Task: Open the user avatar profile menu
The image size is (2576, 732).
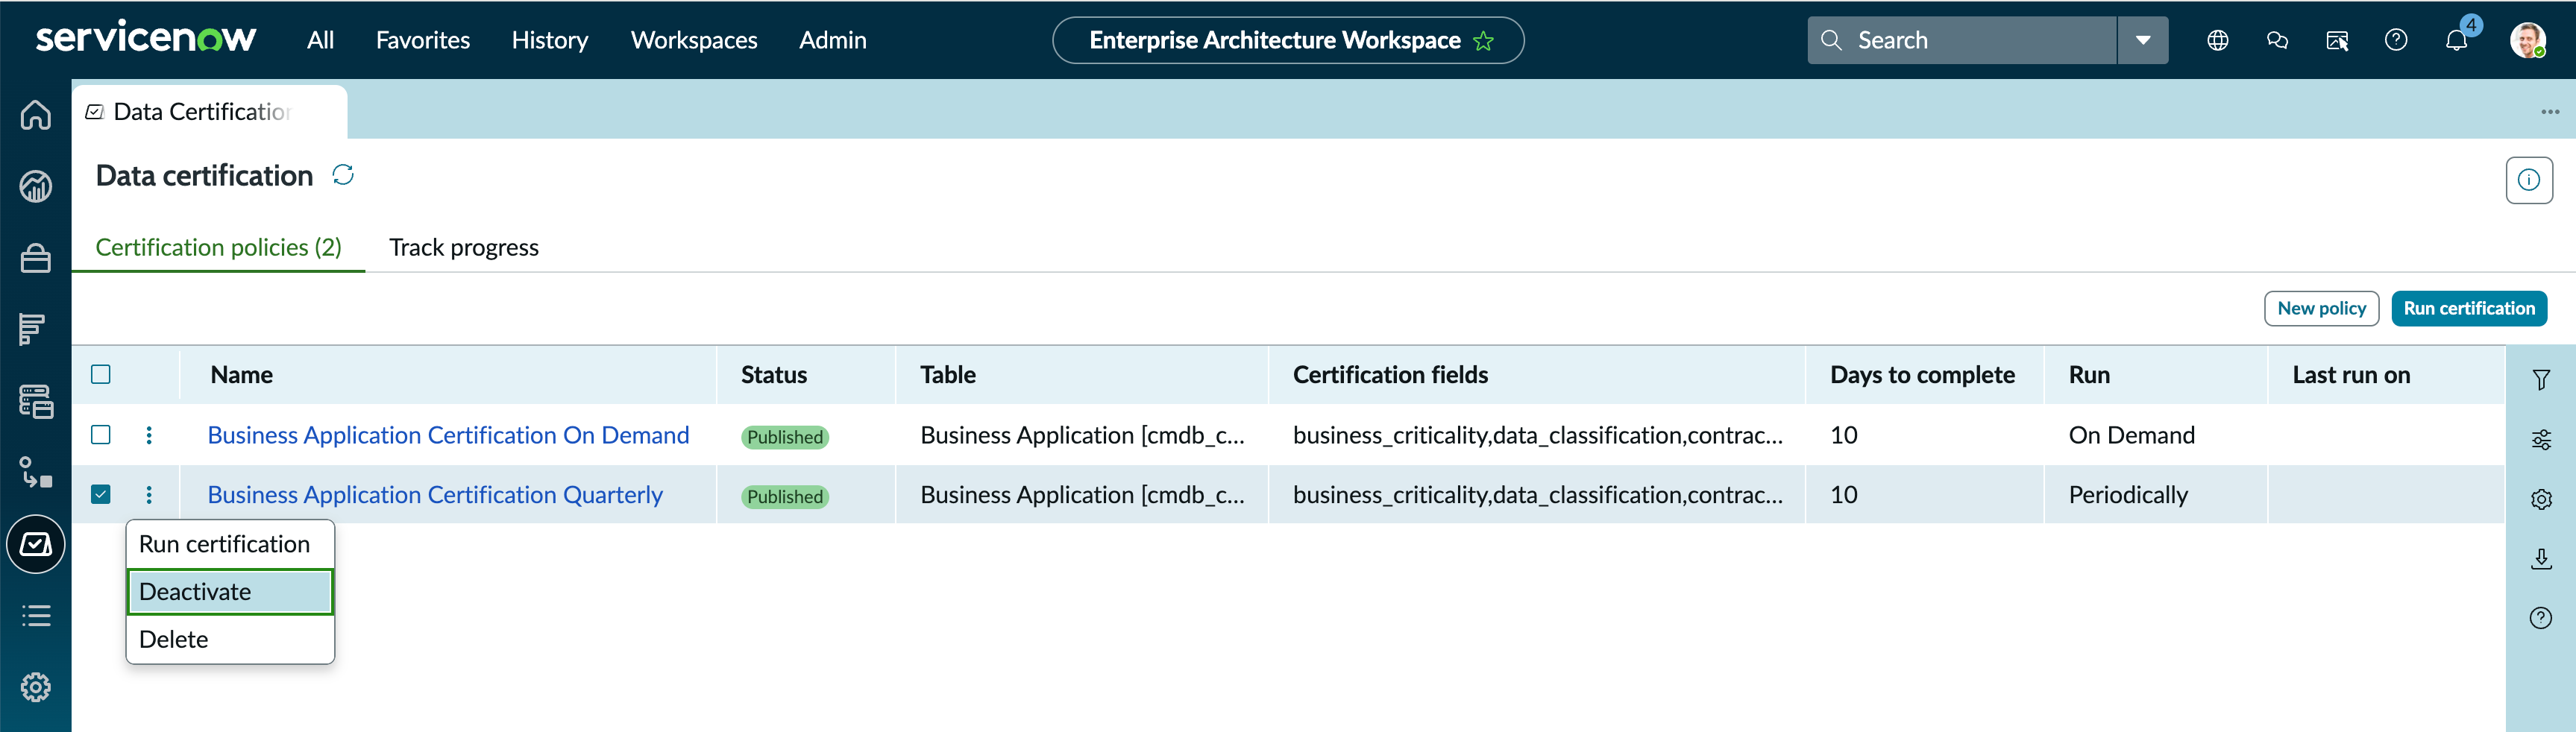Action: (x=2528, y=40)
